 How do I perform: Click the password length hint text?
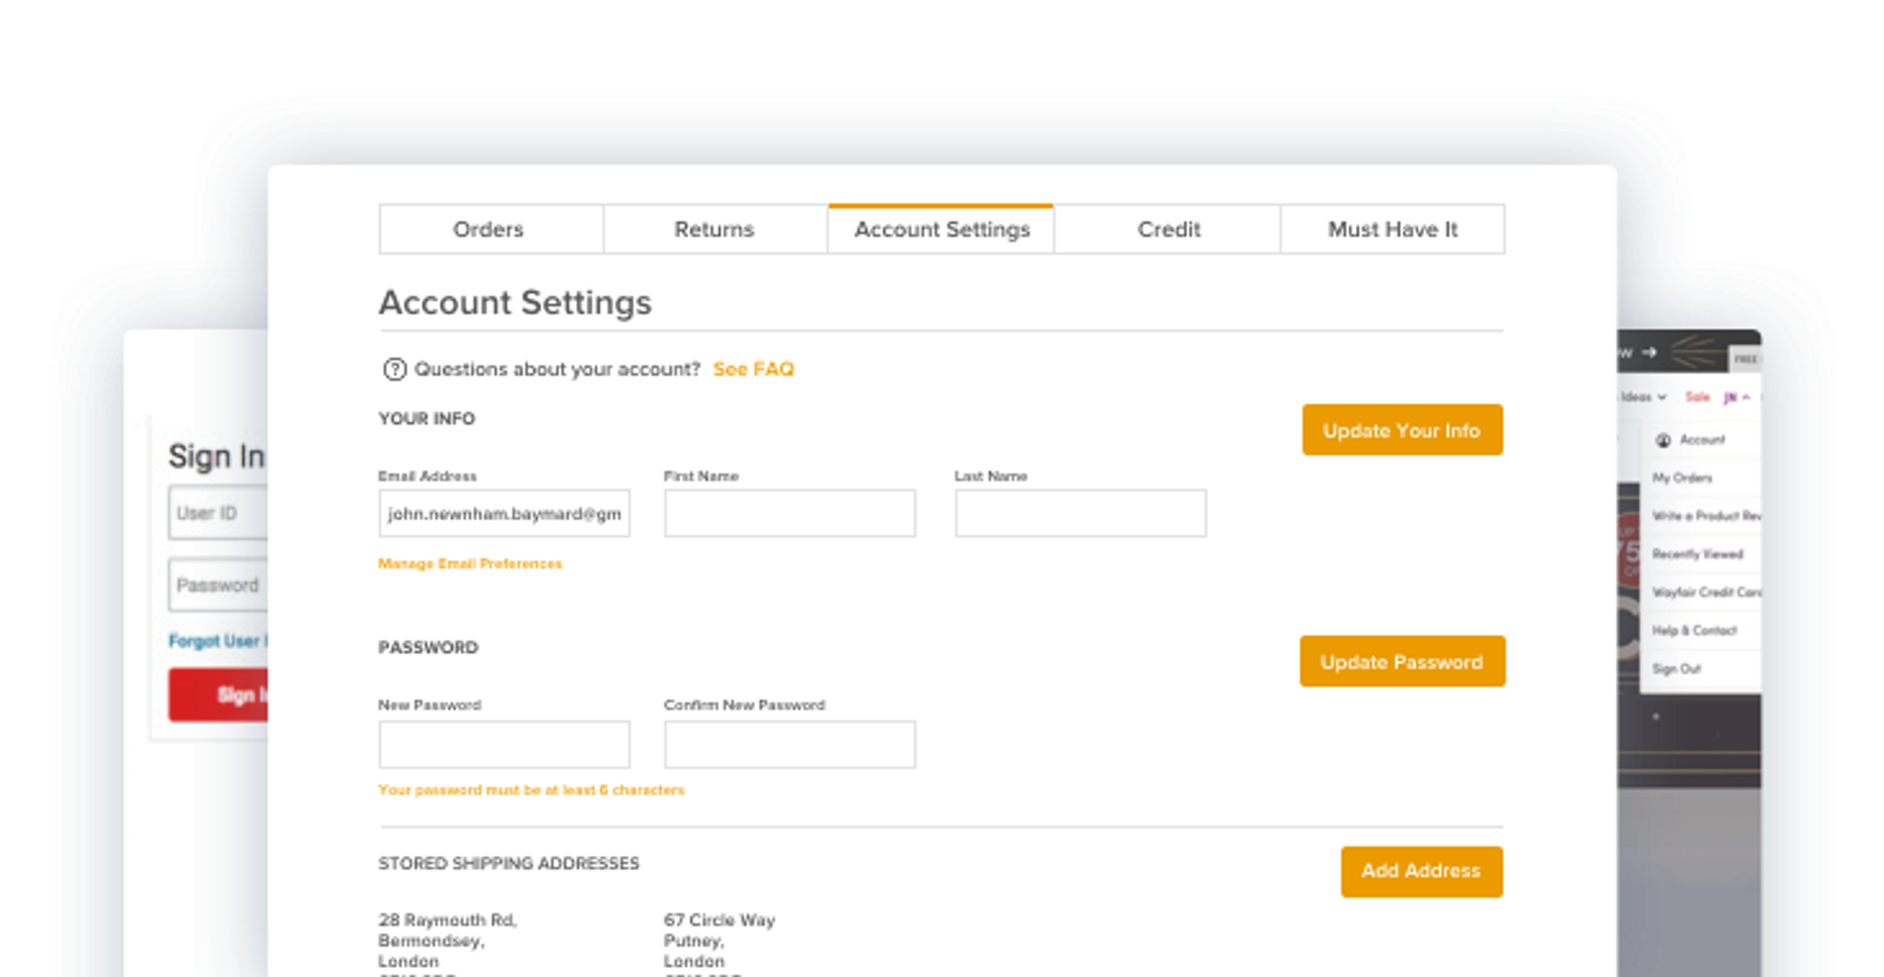pyautogui.click(x=531, y=790)
